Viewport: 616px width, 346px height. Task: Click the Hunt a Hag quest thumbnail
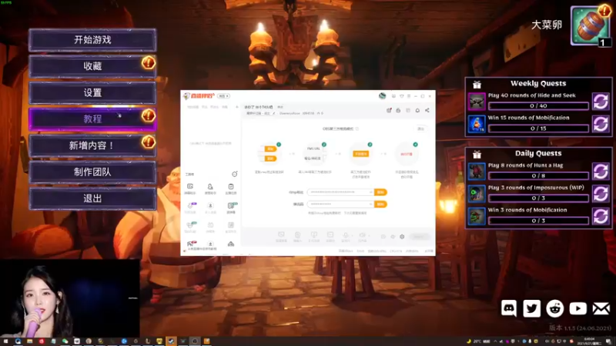coord(477,171)
